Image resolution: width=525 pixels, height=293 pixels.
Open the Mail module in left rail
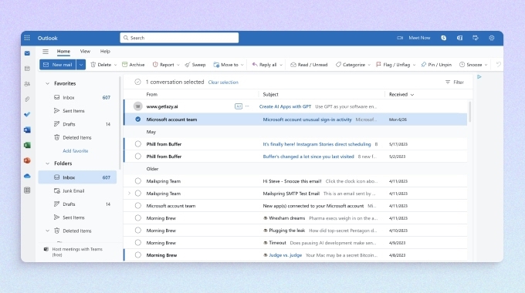27,53
